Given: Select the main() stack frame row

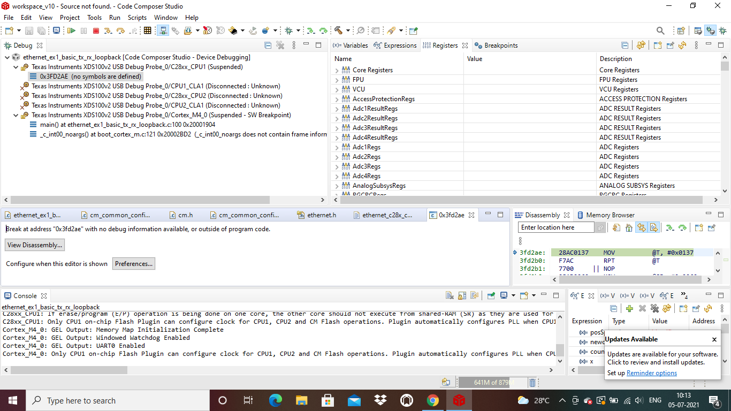Looking at the screenshot, I should (x=127, y=125).
